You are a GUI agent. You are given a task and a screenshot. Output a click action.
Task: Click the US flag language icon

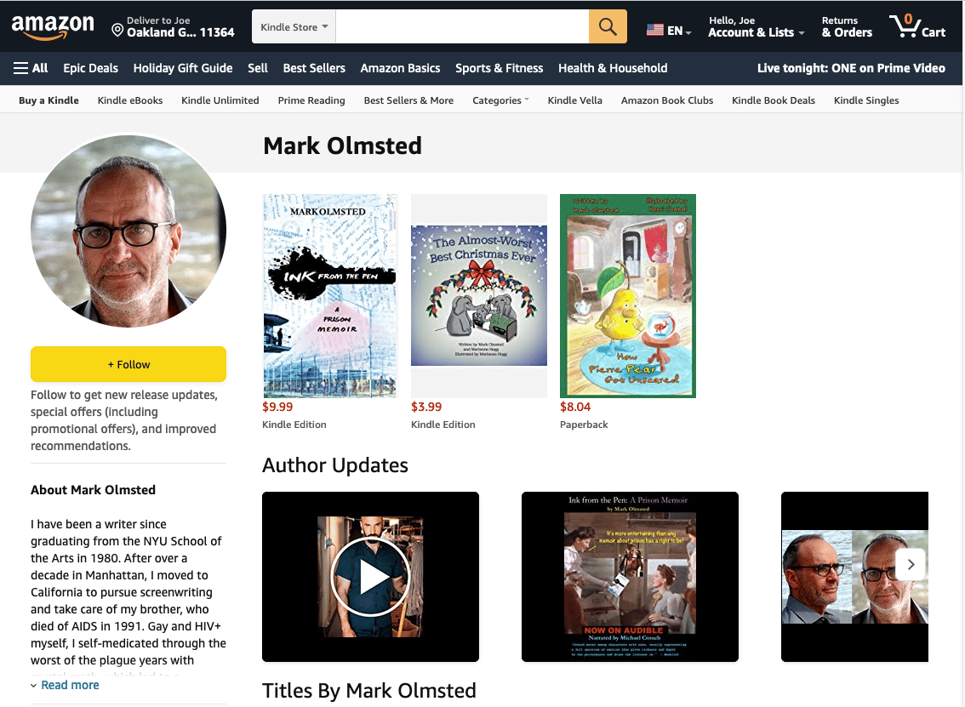(655, 30)
